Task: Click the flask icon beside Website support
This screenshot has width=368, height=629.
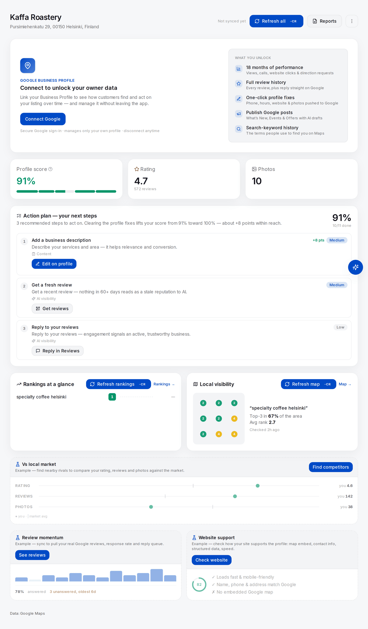Action: tap(194, 538)
